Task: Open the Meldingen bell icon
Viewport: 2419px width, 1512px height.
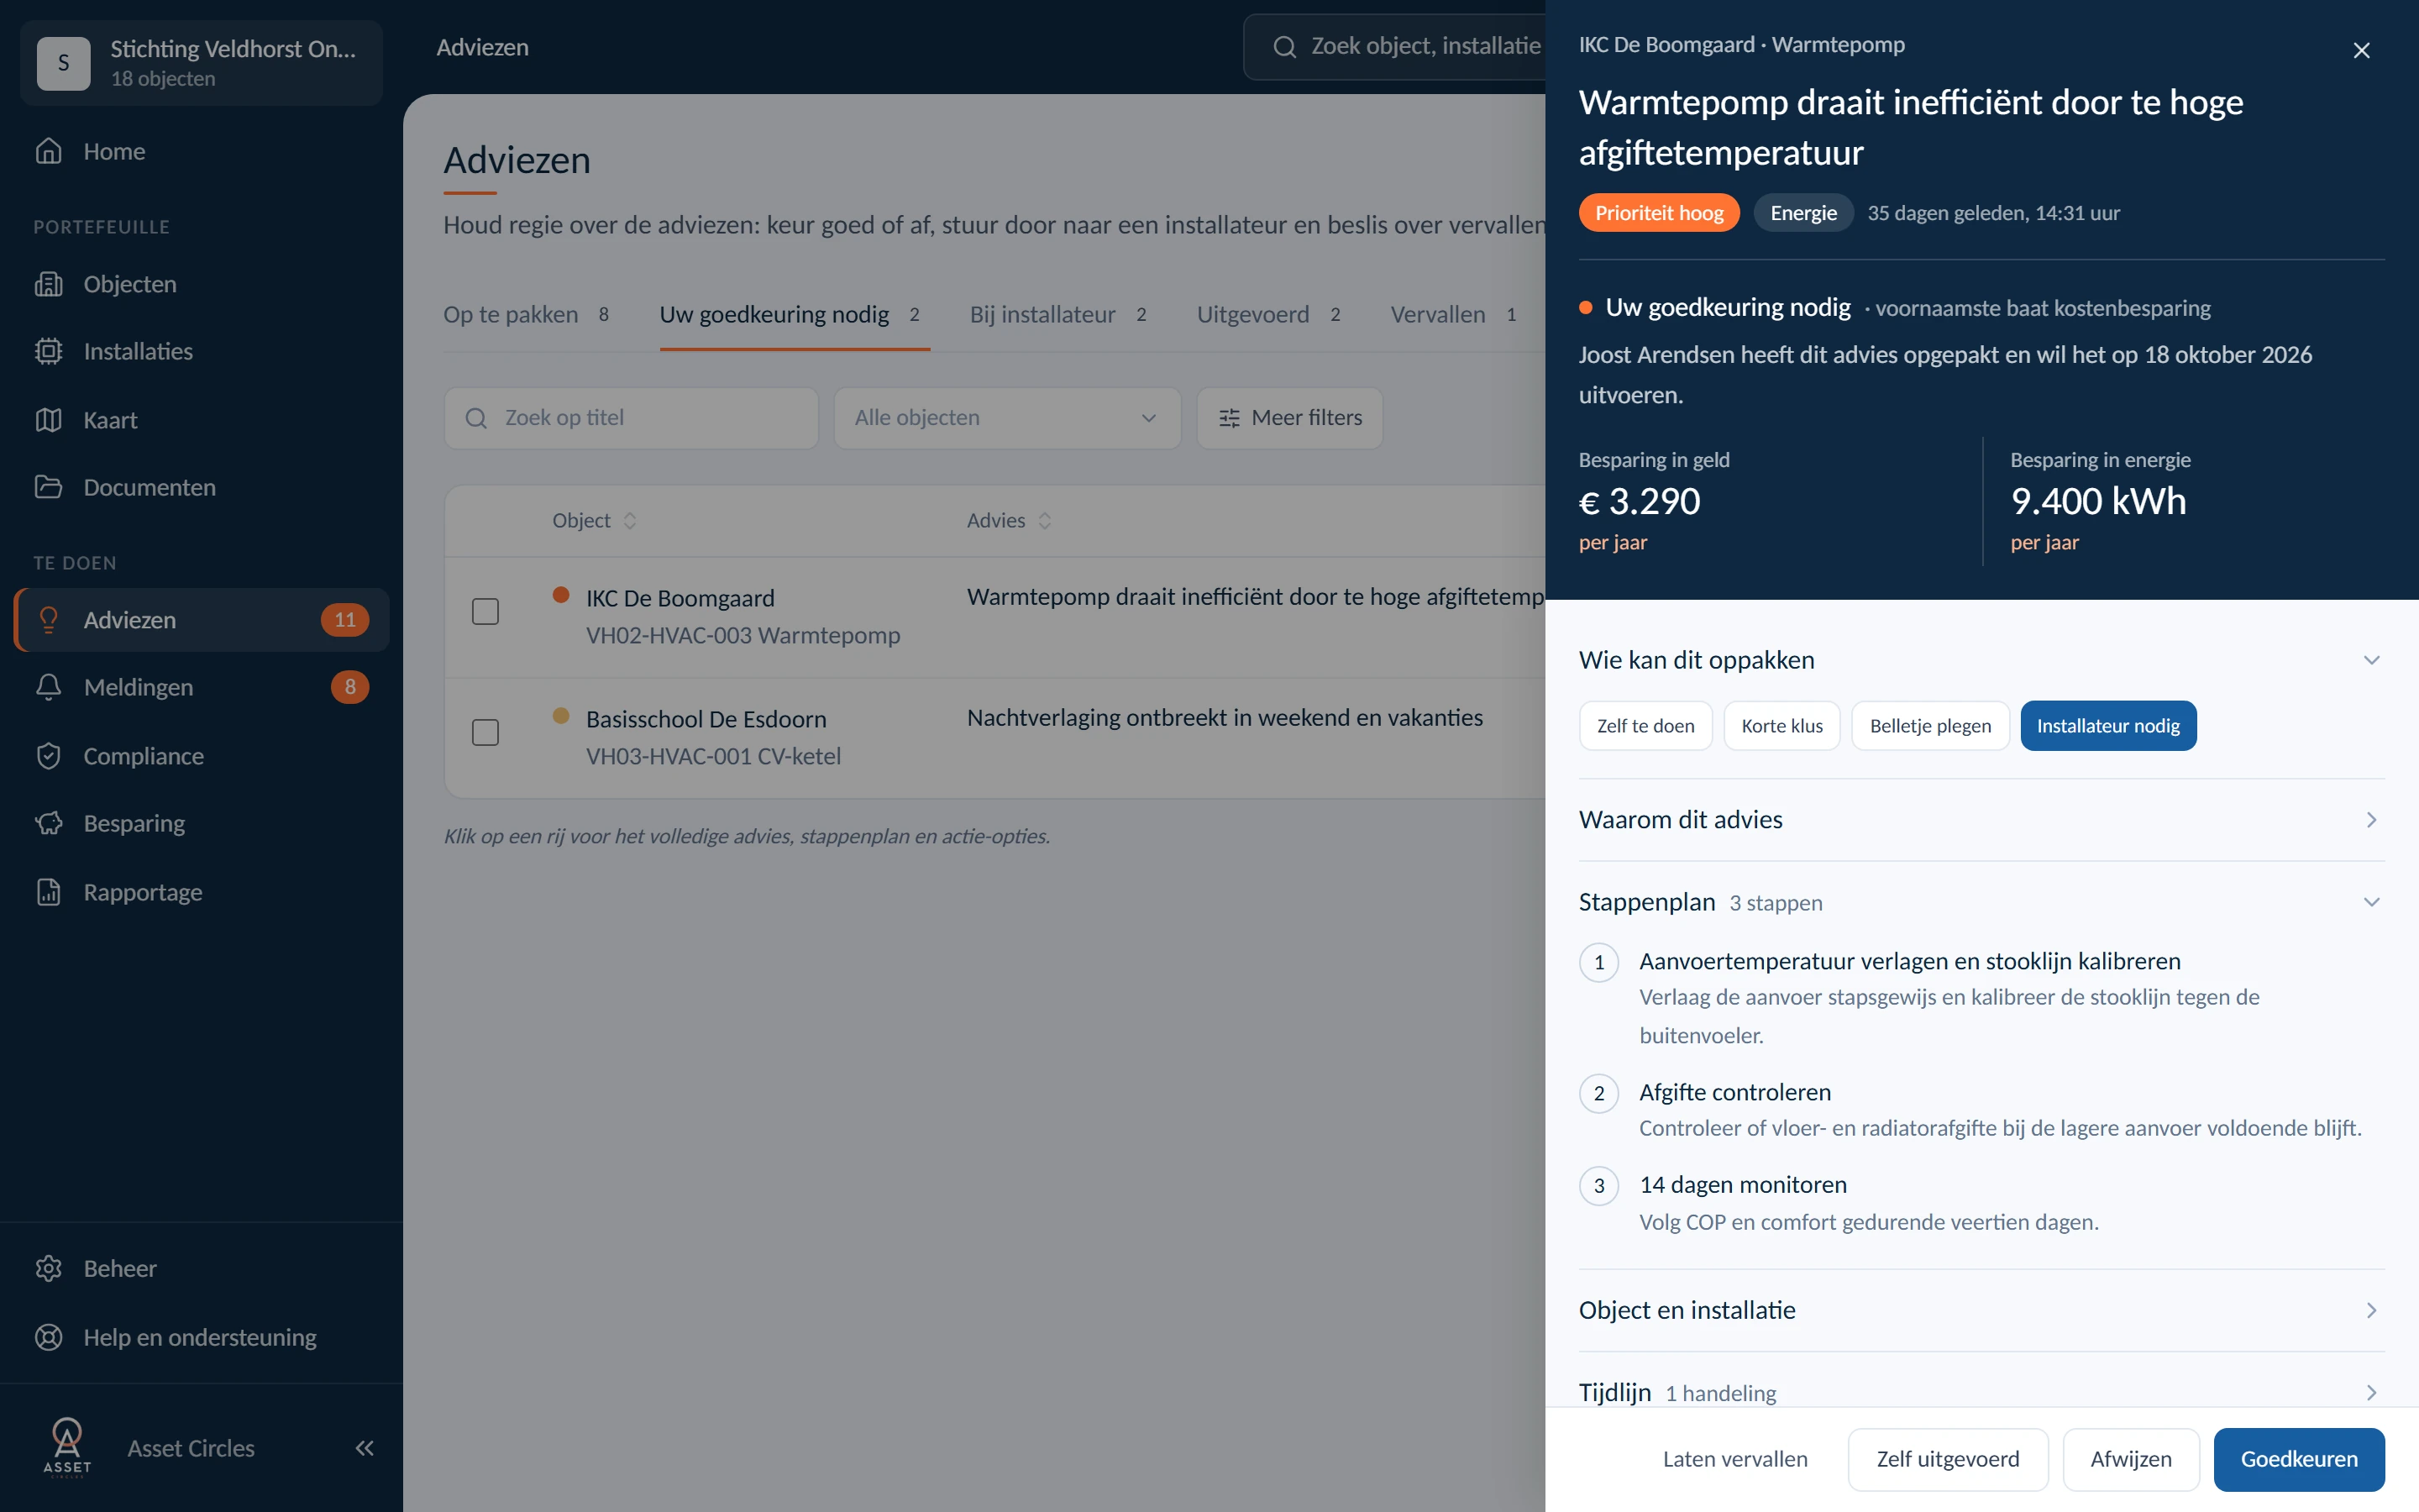Action: (x=48, y=687)
